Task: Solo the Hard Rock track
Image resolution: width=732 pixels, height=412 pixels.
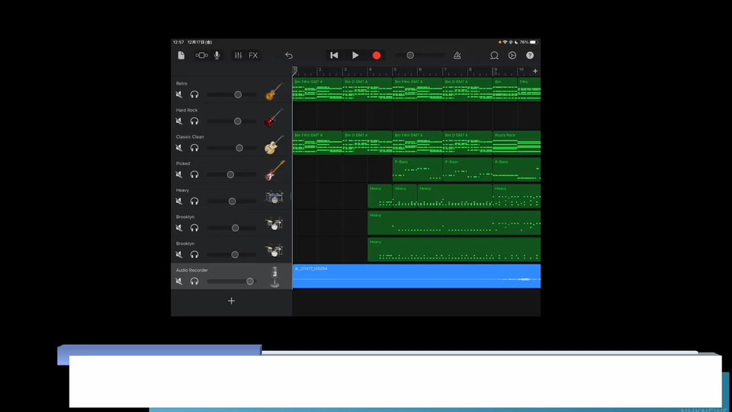Action: (x=194, y=121)
